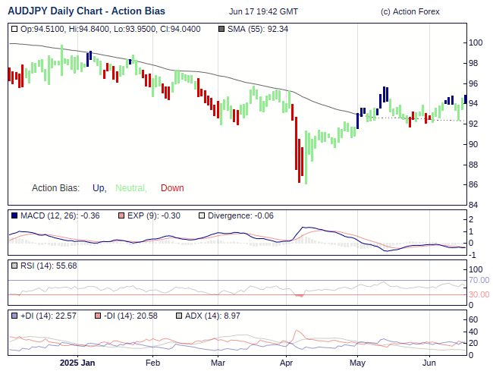Select the 'Down' action bias label
The height and width of the screenshot is (371, 493).
coord(172,188)
